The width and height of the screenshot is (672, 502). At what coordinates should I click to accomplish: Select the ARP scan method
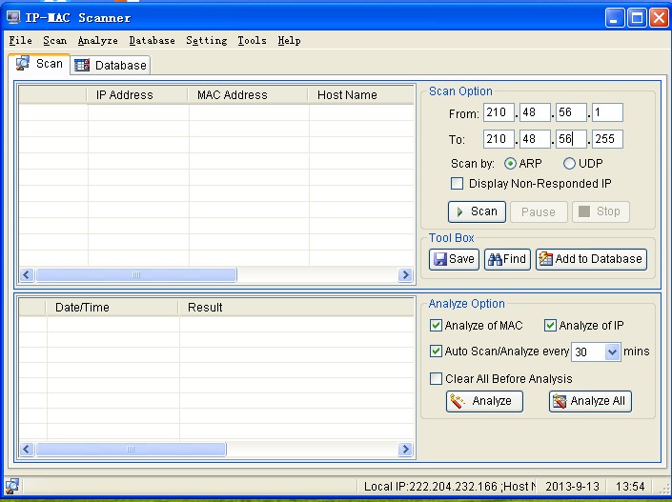pos(510,164)
